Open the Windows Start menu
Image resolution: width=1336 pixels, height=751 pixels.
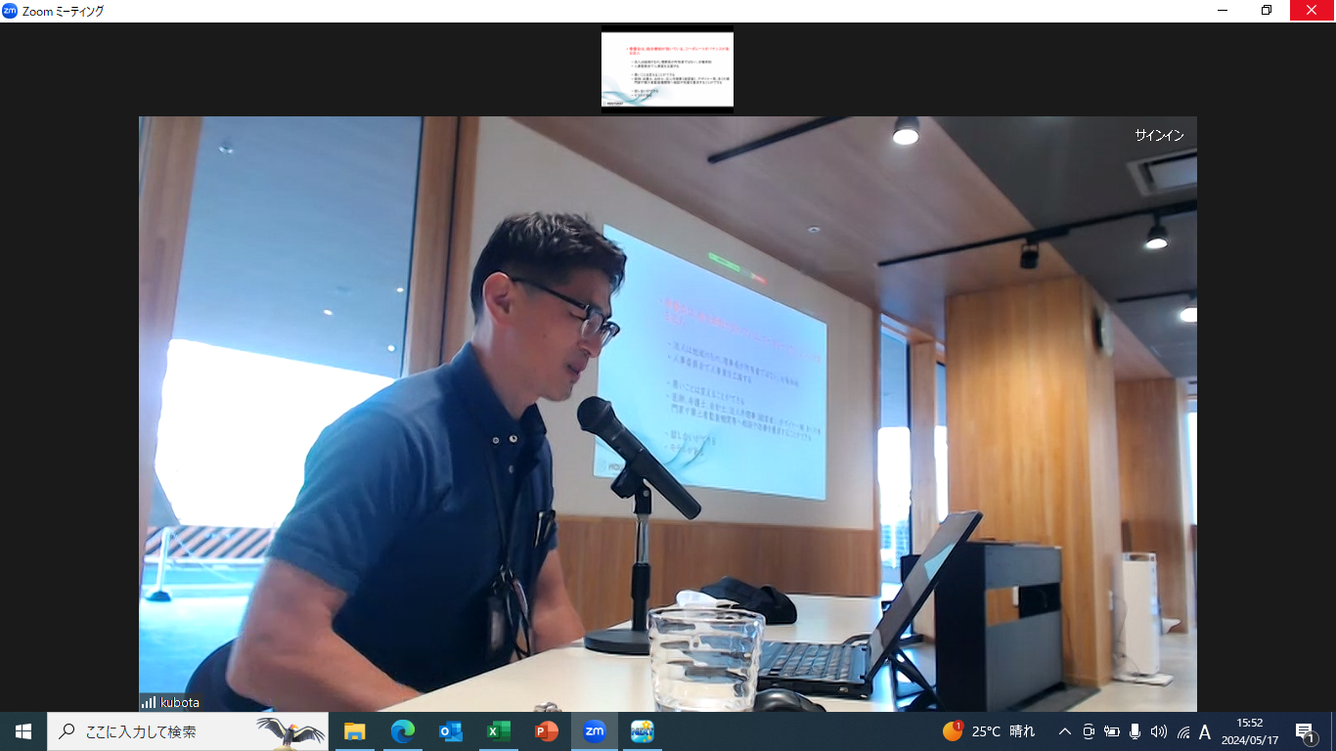click(23, 731)
